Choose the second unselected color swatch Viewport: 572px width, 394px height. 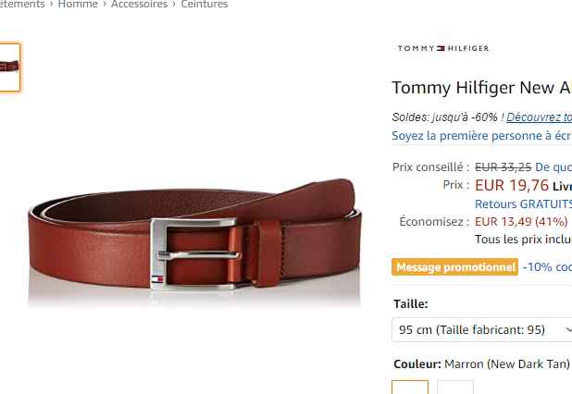coord(455,387)
